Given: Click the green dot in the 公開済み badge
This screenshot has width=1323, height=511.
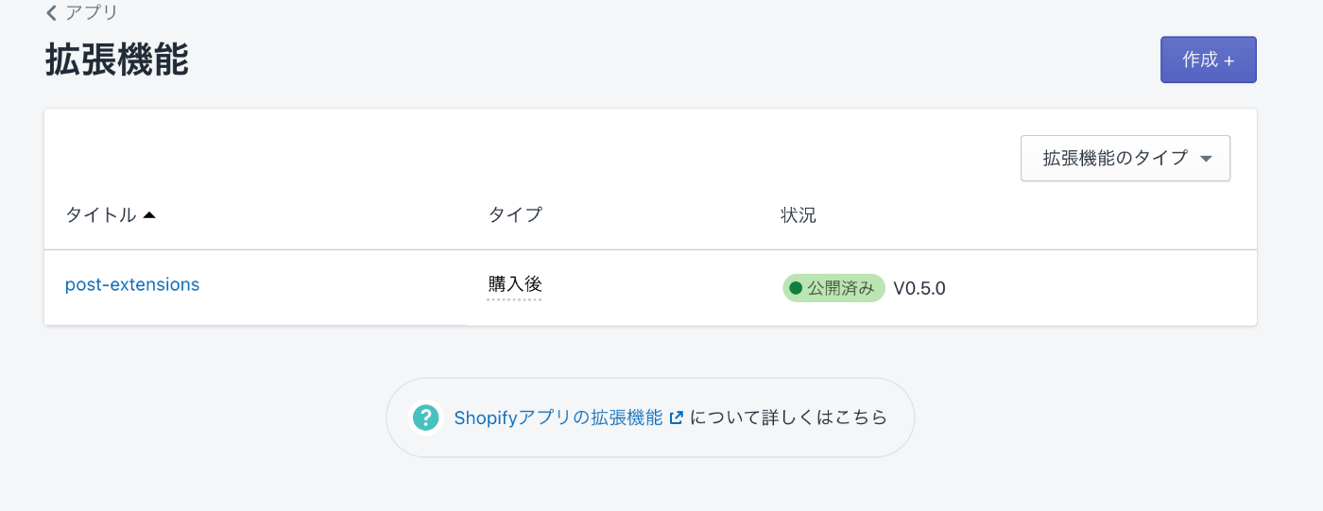Looking at the screenshot, I should point(796,288).
